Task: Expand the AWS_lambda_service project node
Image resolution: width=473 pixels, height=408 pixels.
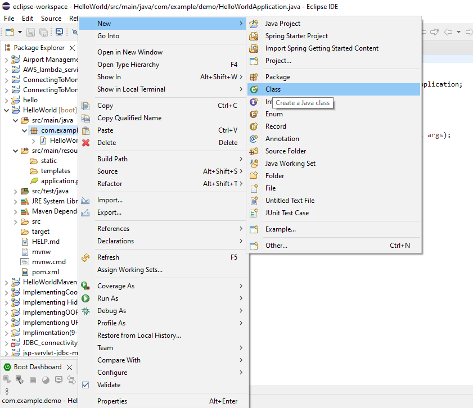Action: [x=6, y=70]
